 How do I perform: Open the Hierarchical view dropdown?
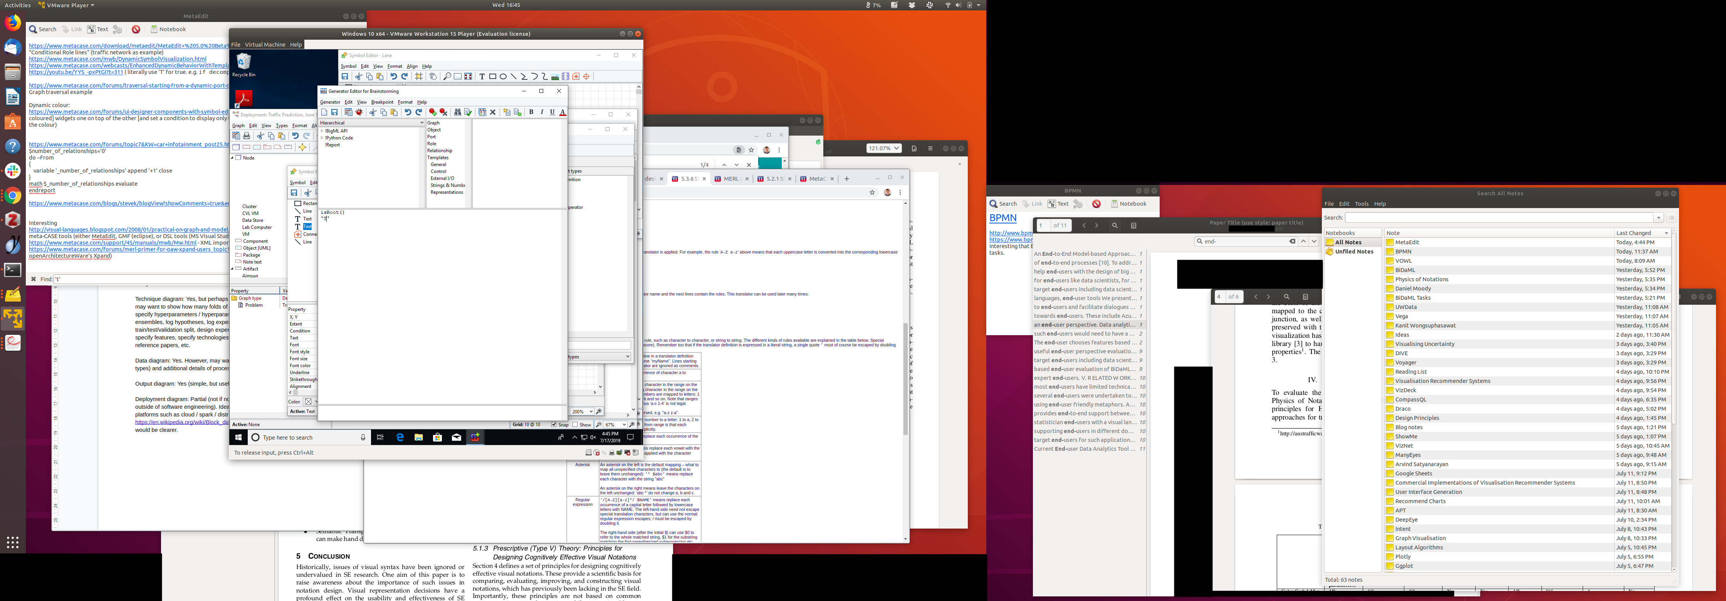421,123
